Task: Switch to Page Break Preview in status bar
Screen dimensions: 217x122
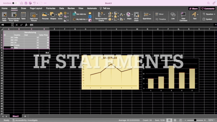Action: tap(181, 120)
